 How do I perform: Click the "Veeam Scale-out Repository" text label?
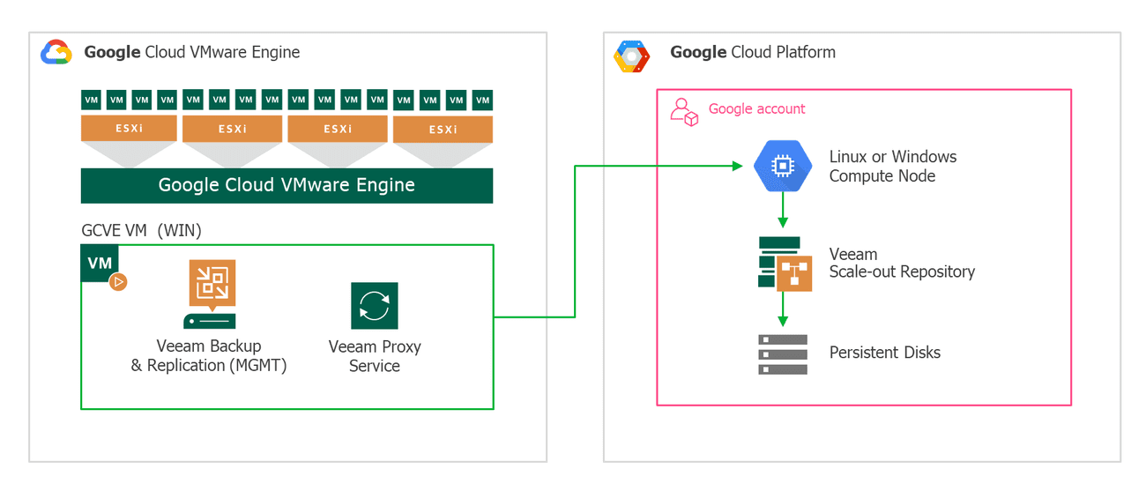[x=901, y=263]
